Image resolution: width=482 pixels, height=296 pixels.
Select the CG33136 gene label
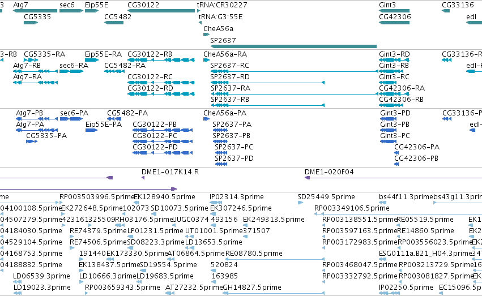[458, 5]
